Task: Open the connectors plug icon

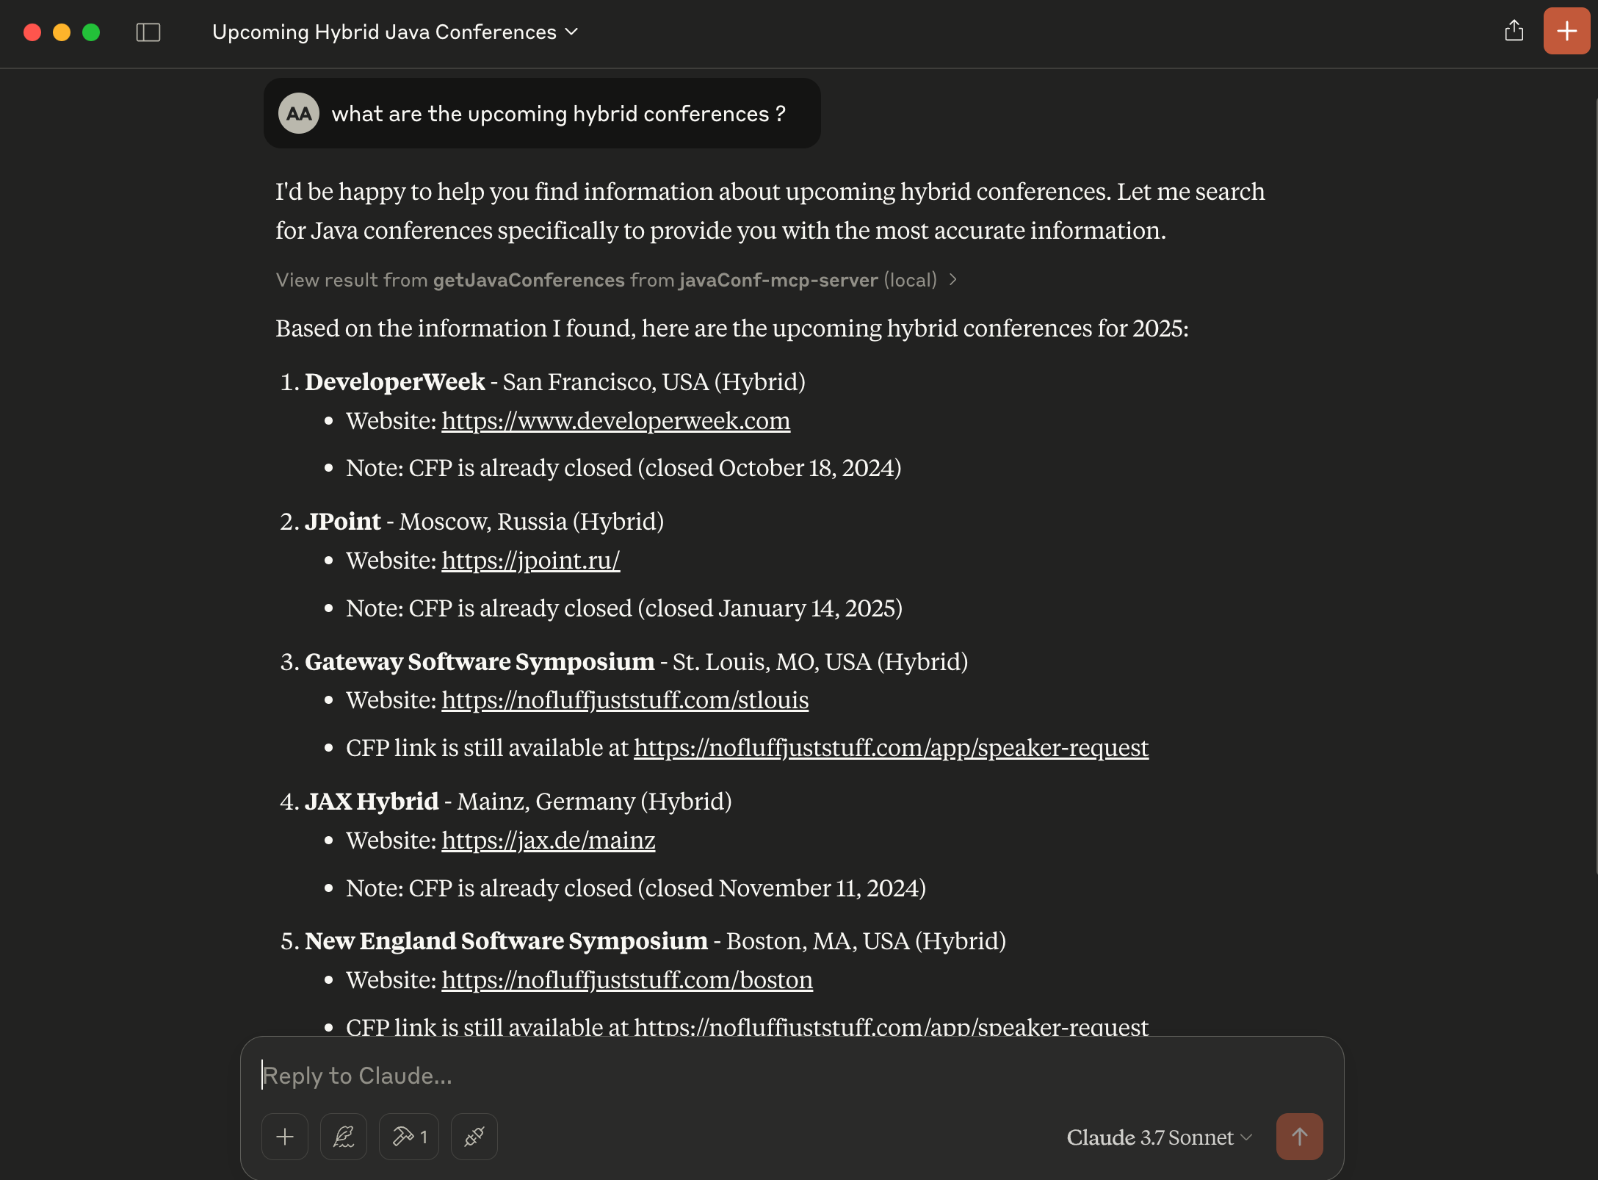Action: point(474,1137)
